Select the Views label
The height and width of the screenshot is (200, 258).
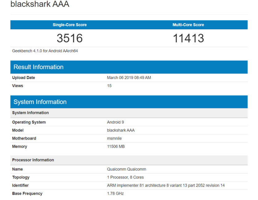coord(18,86)
